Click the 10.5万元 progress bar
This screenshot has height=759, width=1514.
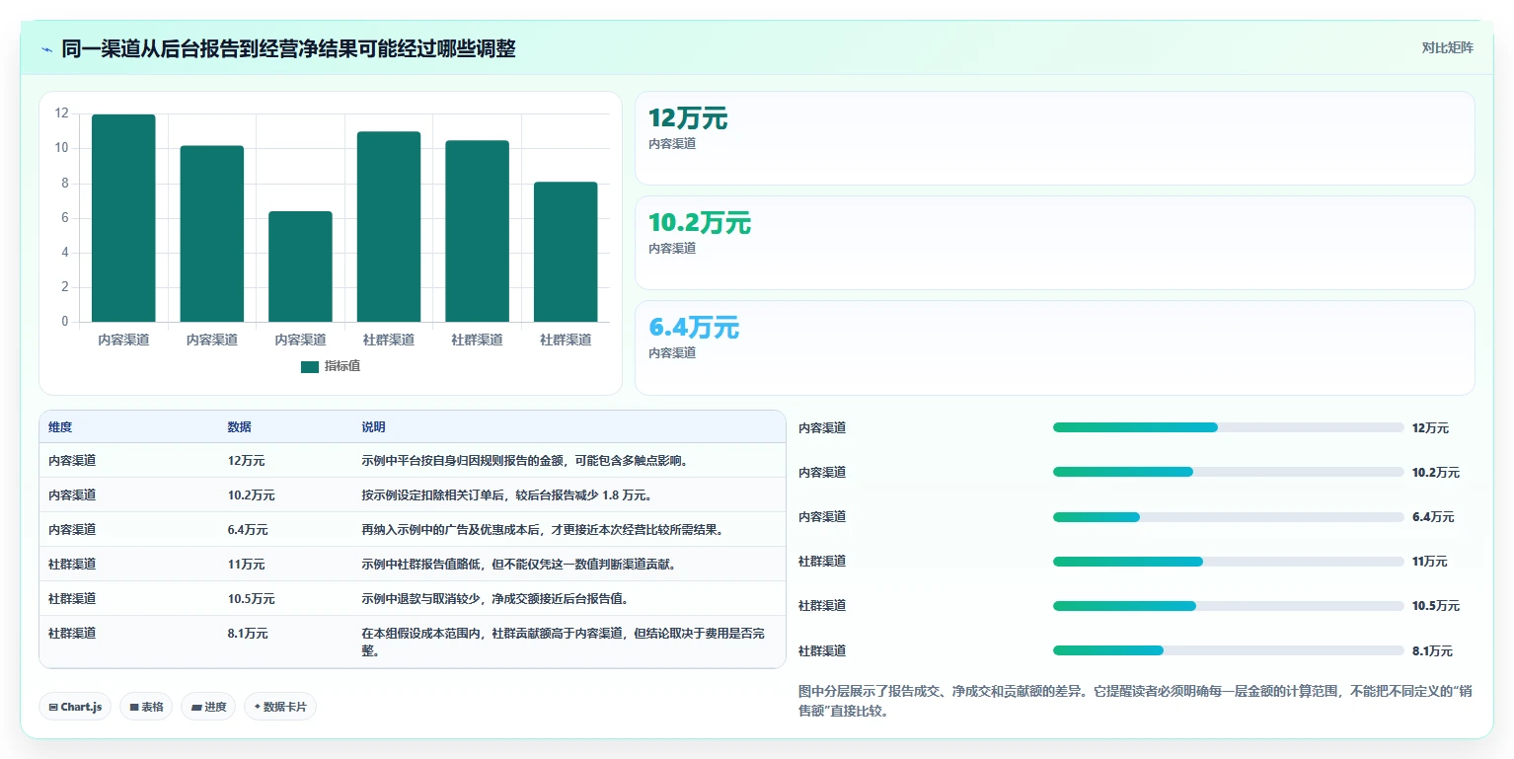(1228, 606)
